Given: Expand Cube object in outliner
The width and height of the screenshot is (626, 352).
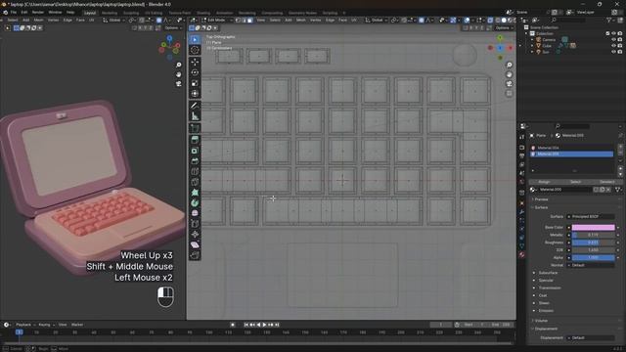Looking at the screenshot, I should pyautogui.click(x=532, y=46).
